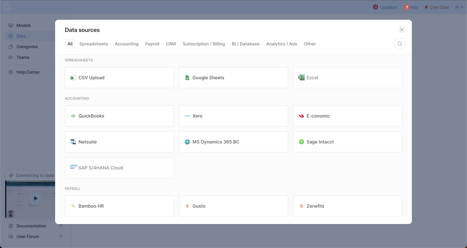This screenshot has width=467, height=248.
Task: Click the Xero logo icon
Action: point(187,116)
